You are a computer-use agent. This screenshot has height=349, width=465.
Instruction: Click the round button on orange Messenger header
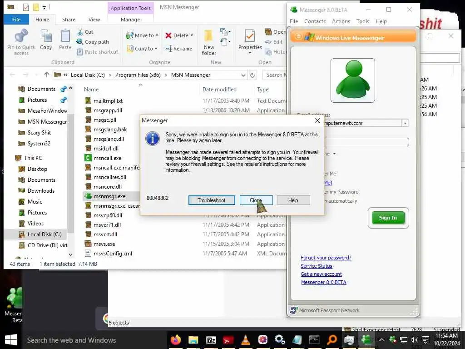(x=299, y=37)
